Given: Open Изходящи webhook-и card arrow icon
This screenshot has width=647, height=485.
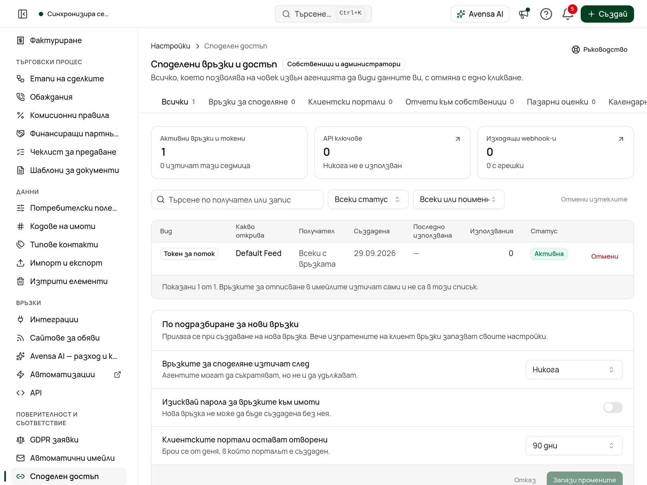Looking at the screenshot, I should [621, 139].
